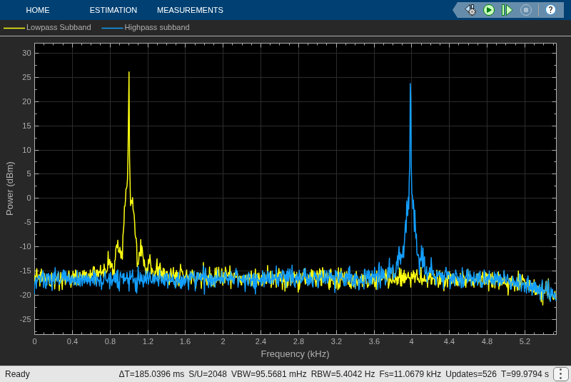Switch to the MEASUREMENTS tab
This screenshot has height=382, width=571.
click(x=190, y=10)
